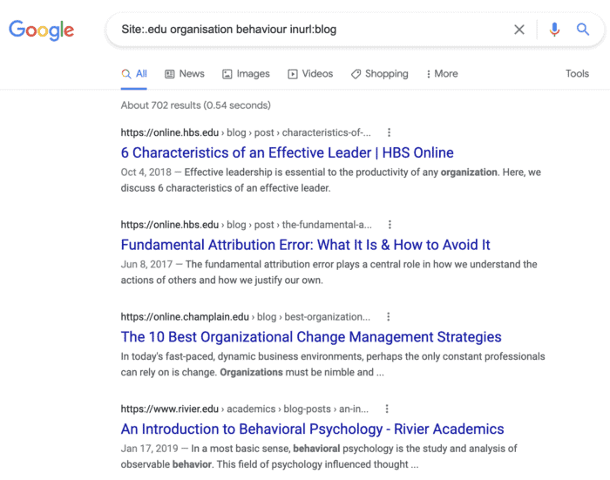This screenshot has height=480, width=610.
Task: Submit search with the magnifying glass icon
Action: [x=582, y=29]
